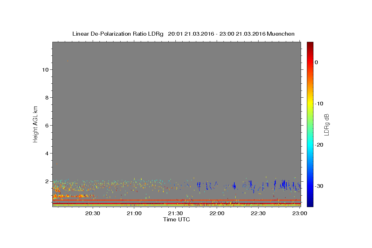Click the 'Muenchen' location text in title
Image resolution: width=372 pixels, height=248 pixels.
click(281, 34)
